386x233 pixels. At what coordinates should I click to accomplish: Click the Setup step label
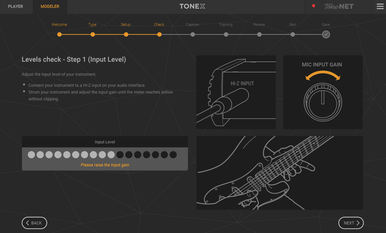click(x=126, y=24)
